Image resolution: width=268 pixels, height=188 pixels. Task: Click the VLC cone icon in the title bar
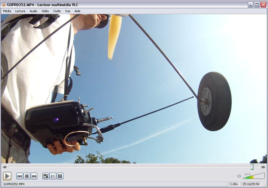point(4,5)
